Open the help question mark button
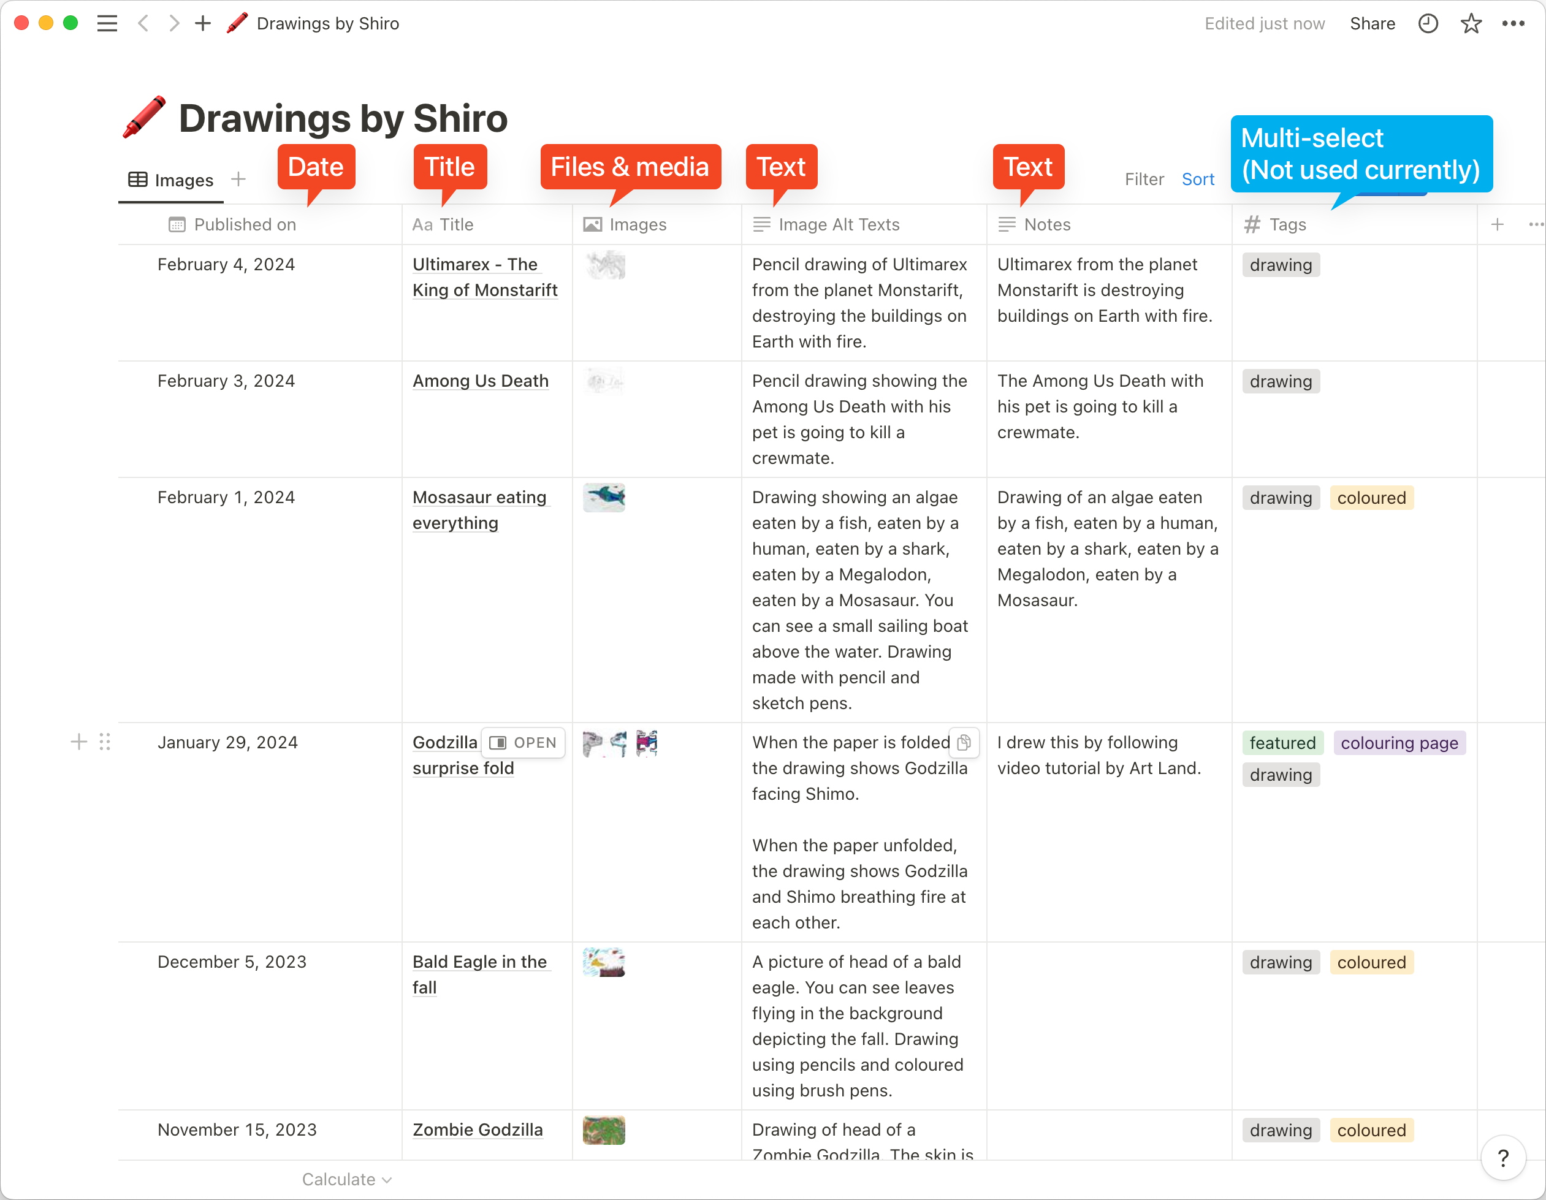 tap(1503, 1158)
